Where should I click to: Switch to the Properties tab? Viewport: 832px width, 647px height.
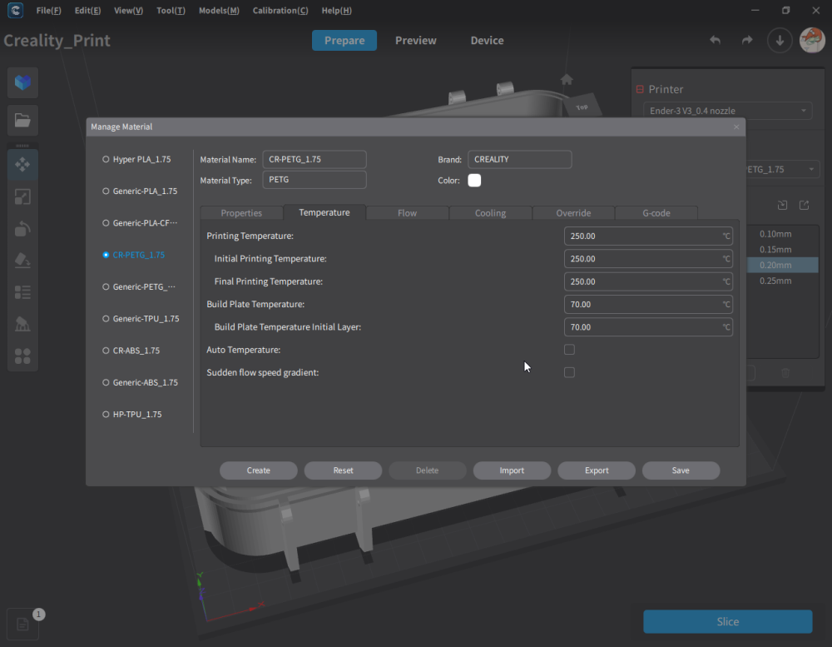241,213
